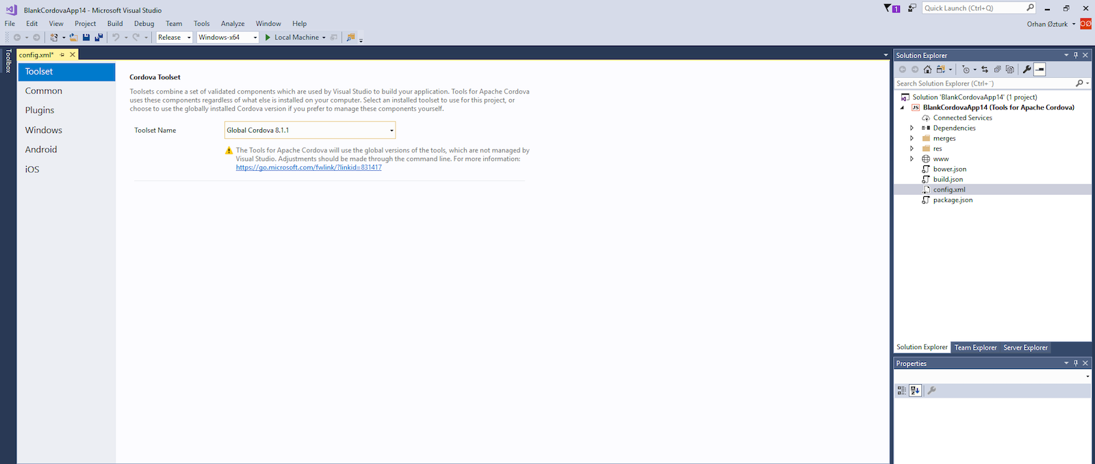Start debugging with the green play icon

268,38
